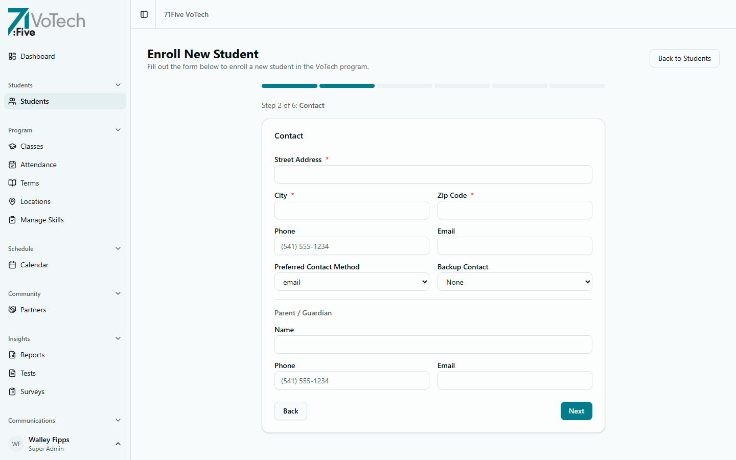736x460 pixels.
Task: Collapse the Walley Fipps profile section
Action: point(118,444)
